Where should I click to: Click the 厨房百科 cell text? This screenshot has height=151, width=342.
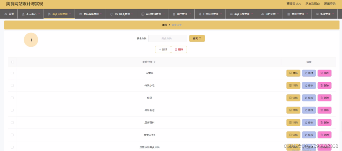pyautogui.click(x=149, y=122)
